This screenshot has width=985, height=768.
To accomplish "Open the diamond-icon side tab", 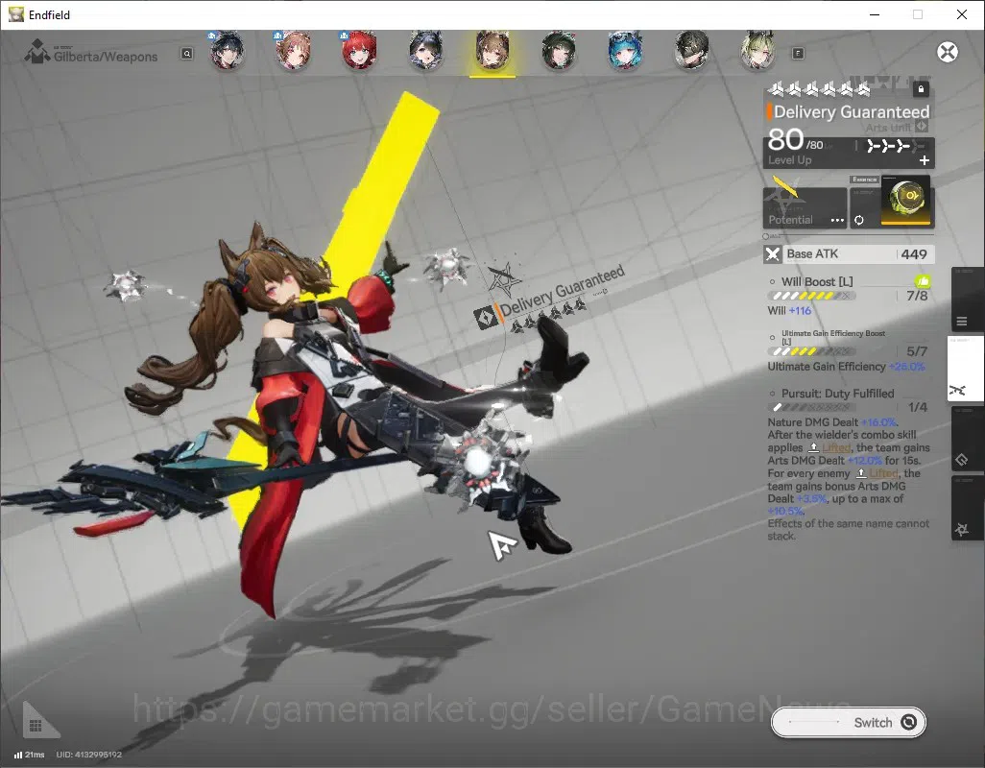I will click(x=962, y=460).
